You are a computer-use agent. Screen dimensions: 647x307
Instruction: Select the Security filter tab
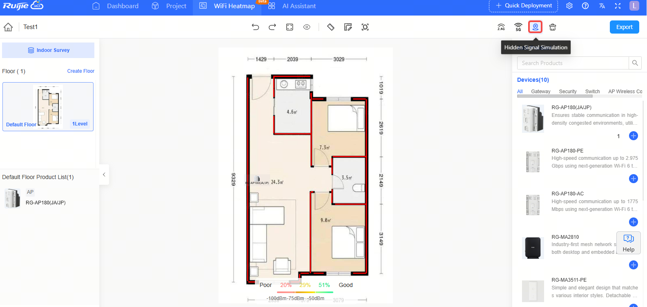[x=568, y=92]
